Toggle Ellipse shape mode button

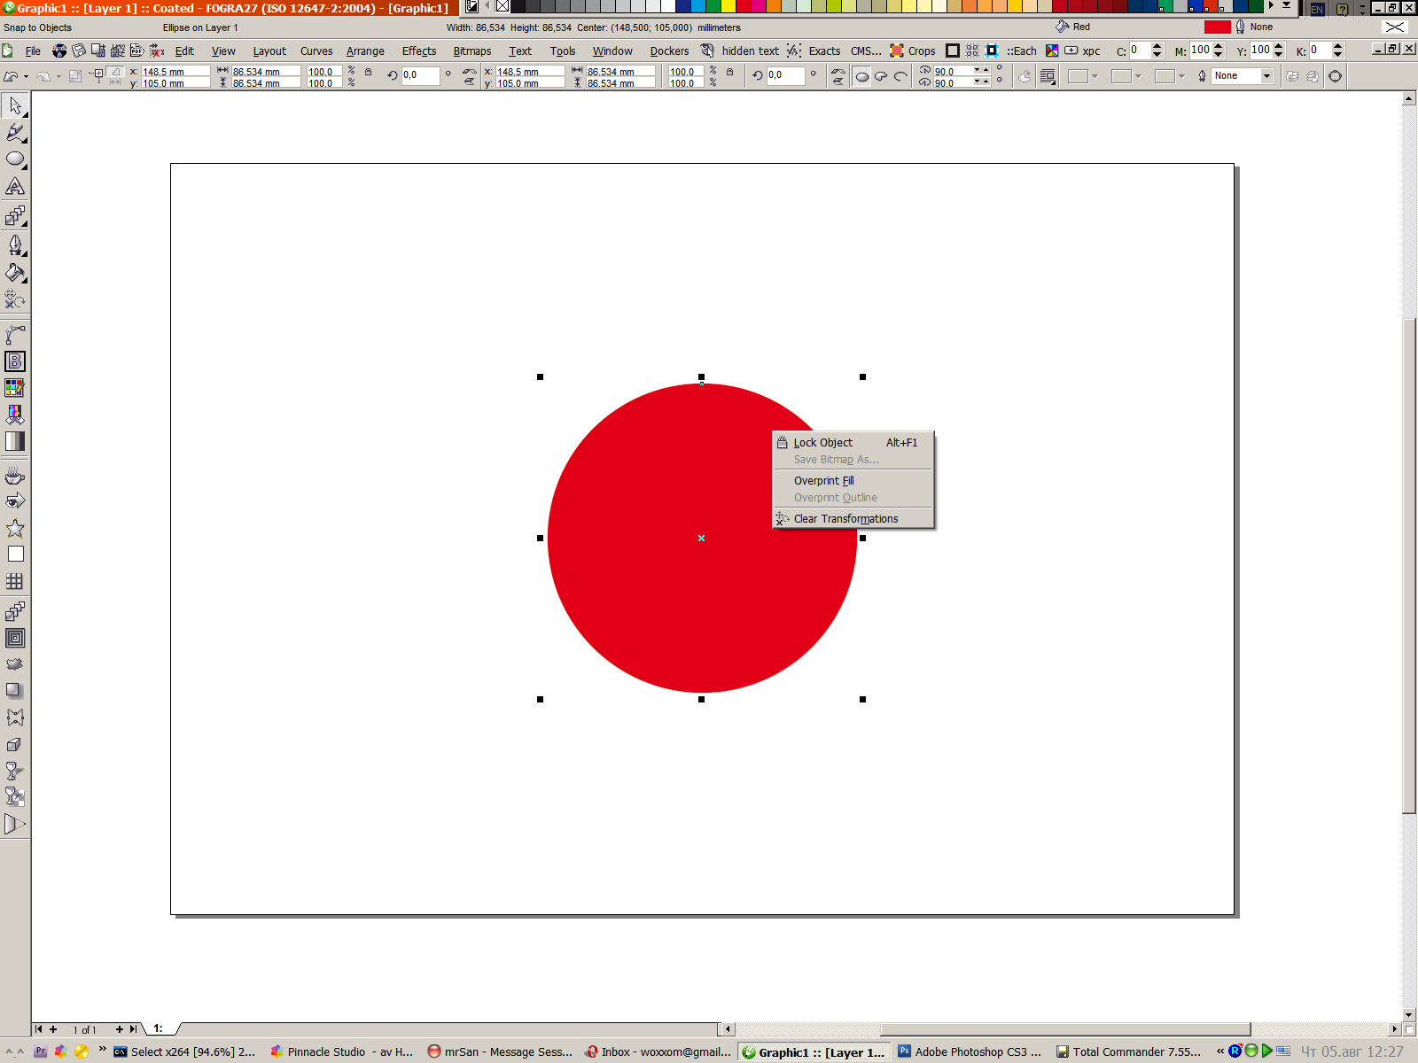861,77
